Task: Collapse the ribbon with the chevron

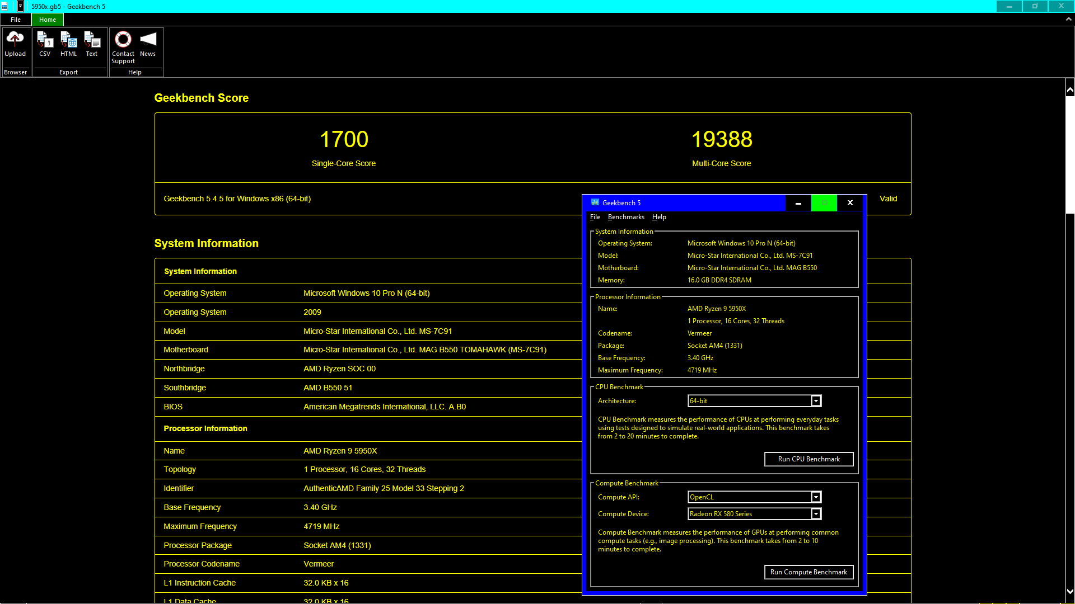Action: pos(1068,19)
